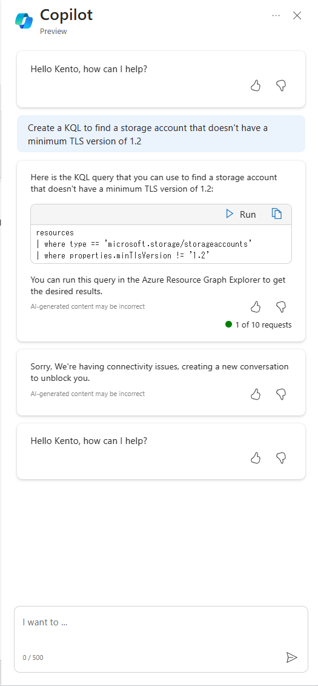Dislike the first "Hello Kento" greeting
The image size is (318, 686).
click(x=281, y=86)
